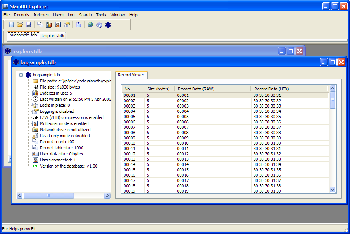Select the 'Record table size: 1000' tree row
Image resolution: width=350 pixels, height=234 pixels.
pyautogui.click(x=62, y=148)
